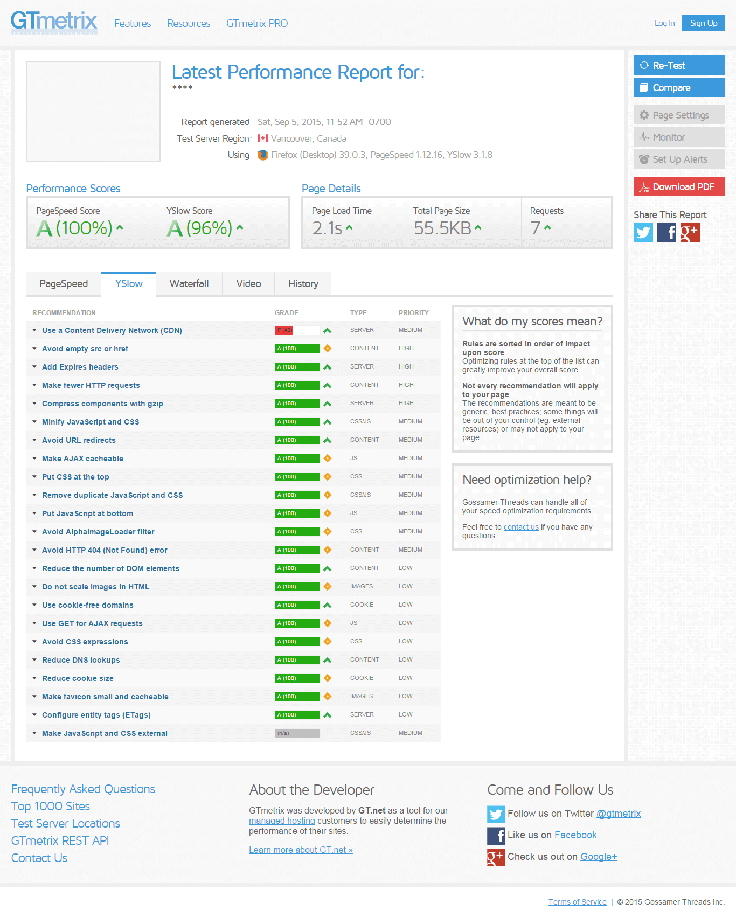The height and width of the screenshot is (917, 736).
Task: Click the Re-Test button
Action: (679, 65)
